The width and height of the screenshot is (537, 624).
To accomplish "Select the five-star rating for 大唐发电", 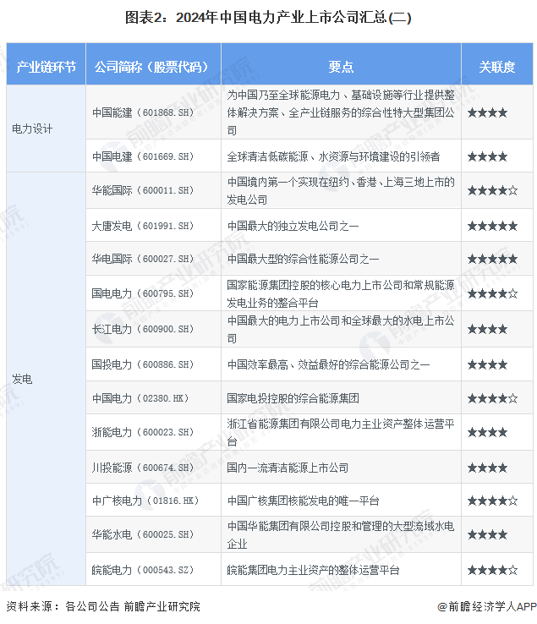I will (x=492, y=226).
